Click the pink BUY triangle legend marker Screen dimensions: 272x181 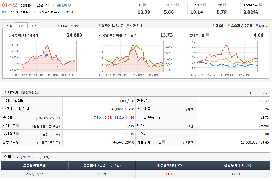click(72, 26)
